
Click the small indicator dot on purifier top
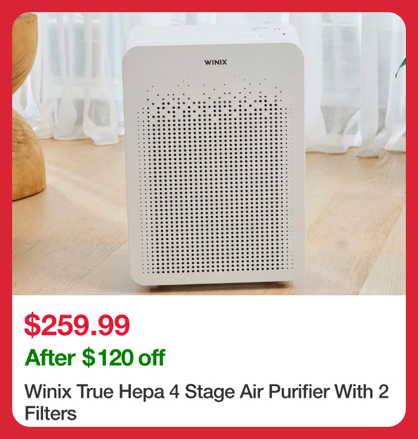point(284,34)
